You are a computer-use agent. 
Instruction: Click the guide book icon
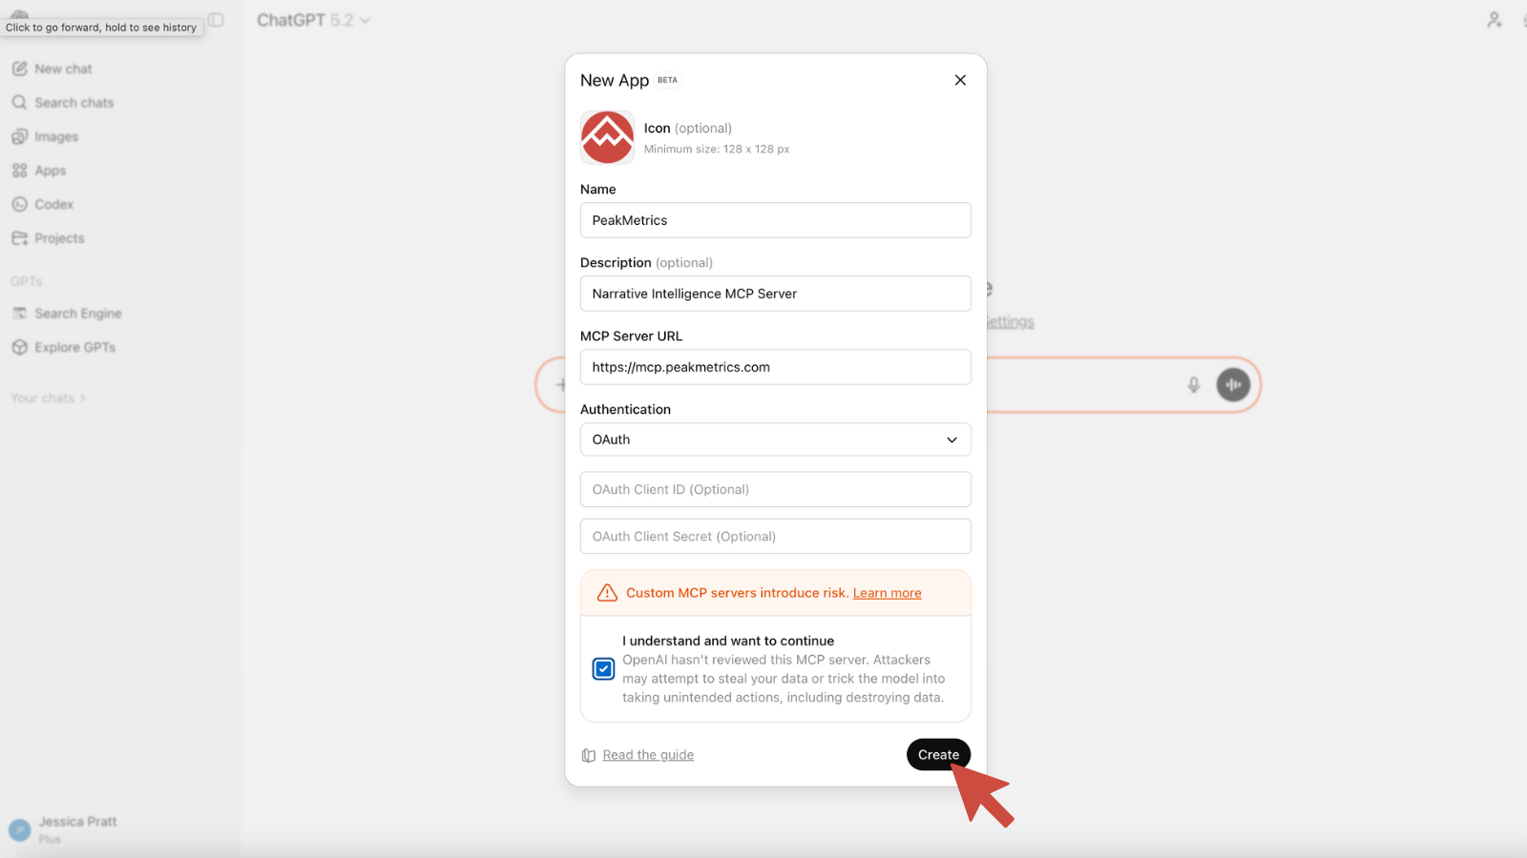pos(589,755)
